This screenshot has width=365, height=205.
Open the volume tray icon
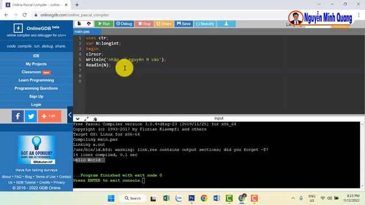tap(330, 198)
